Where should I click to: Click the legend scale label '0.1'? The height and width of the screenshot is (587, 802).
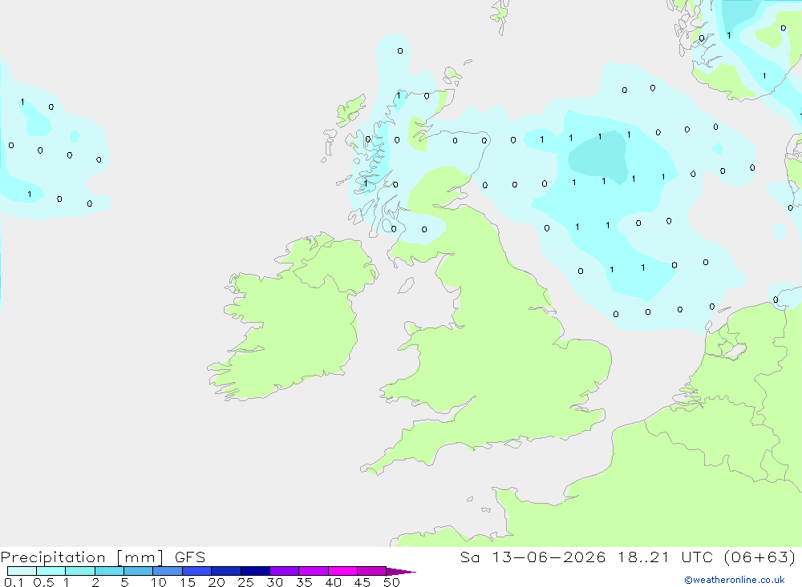(x=14, y=582)
